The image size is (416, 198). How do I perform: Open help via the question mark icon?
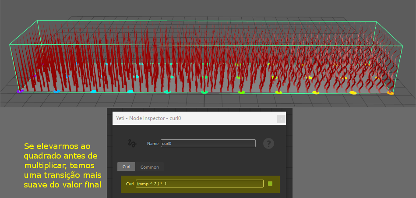click(269, 143)
